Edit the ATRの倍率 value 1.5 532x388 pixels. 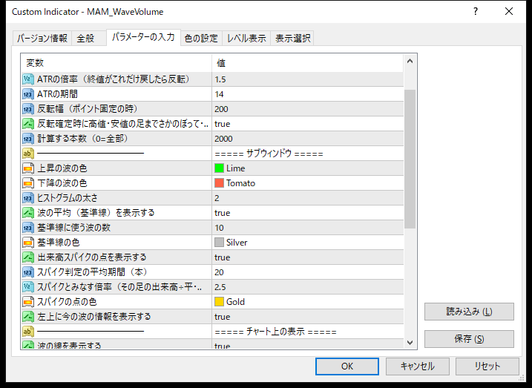308,79
